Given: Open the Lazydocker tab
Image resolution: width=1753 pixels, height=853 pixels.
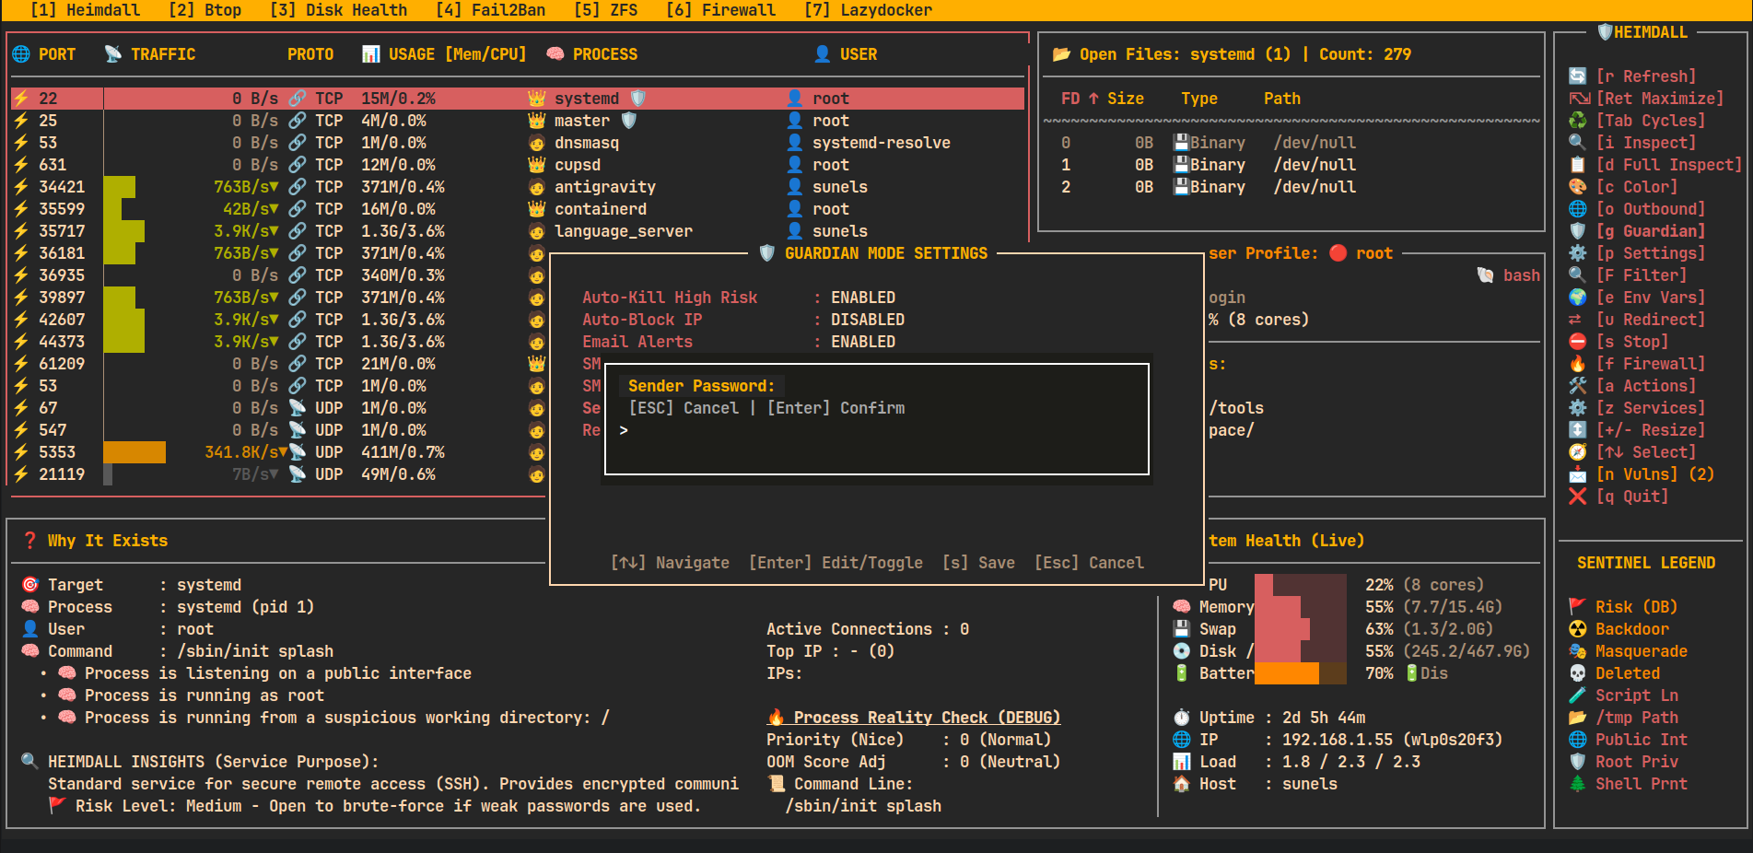Looking at the screenshot, I should [x=868, y=10].
